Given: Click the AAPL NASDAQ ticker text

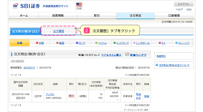Looking at the screenshot, I should pos(54,98).
